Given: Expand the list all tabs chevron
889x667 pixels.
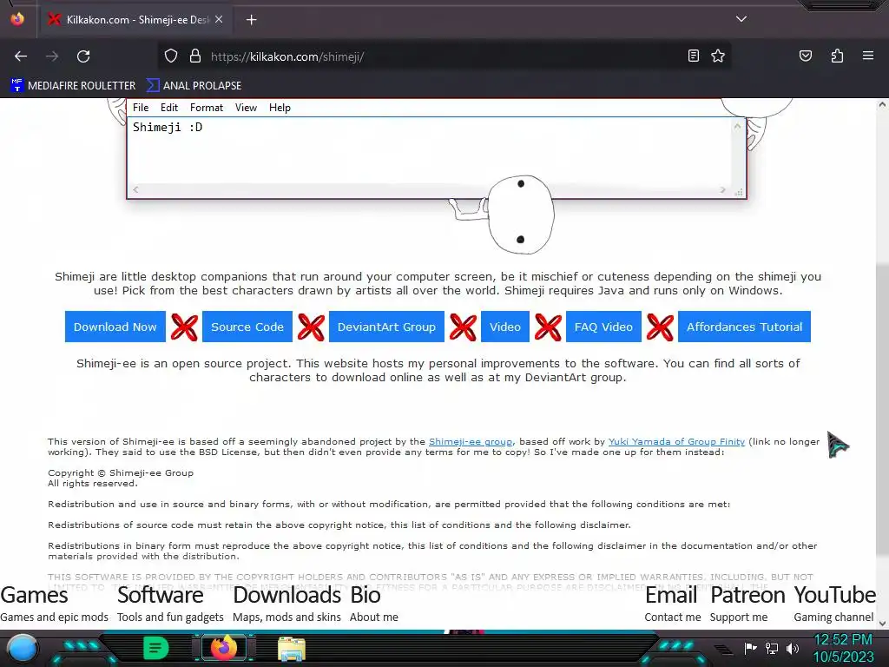Looking at the screenshot, I should [x=741, y=19].
